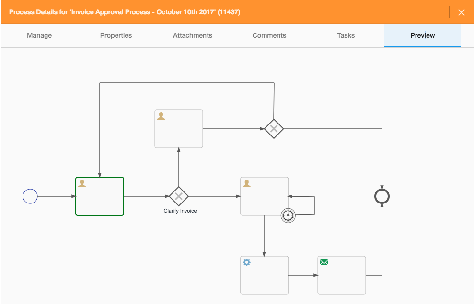
Task: Close the Process Details dialog
Action: (462, 12)
